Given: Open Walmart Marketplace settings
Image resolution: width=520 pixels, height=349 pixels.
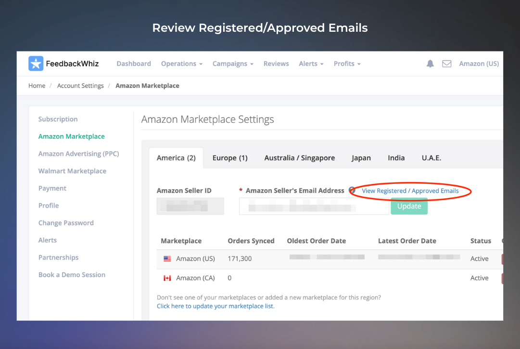Looking at the screenshot, I should (72, 171).
